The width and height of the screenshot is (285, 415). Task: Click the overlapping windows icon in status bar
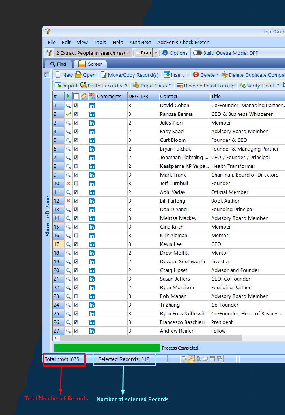(220, 359)
